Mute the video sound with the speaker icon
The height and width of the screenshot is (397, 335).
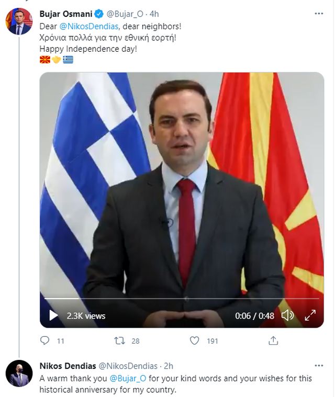(287, 315)
